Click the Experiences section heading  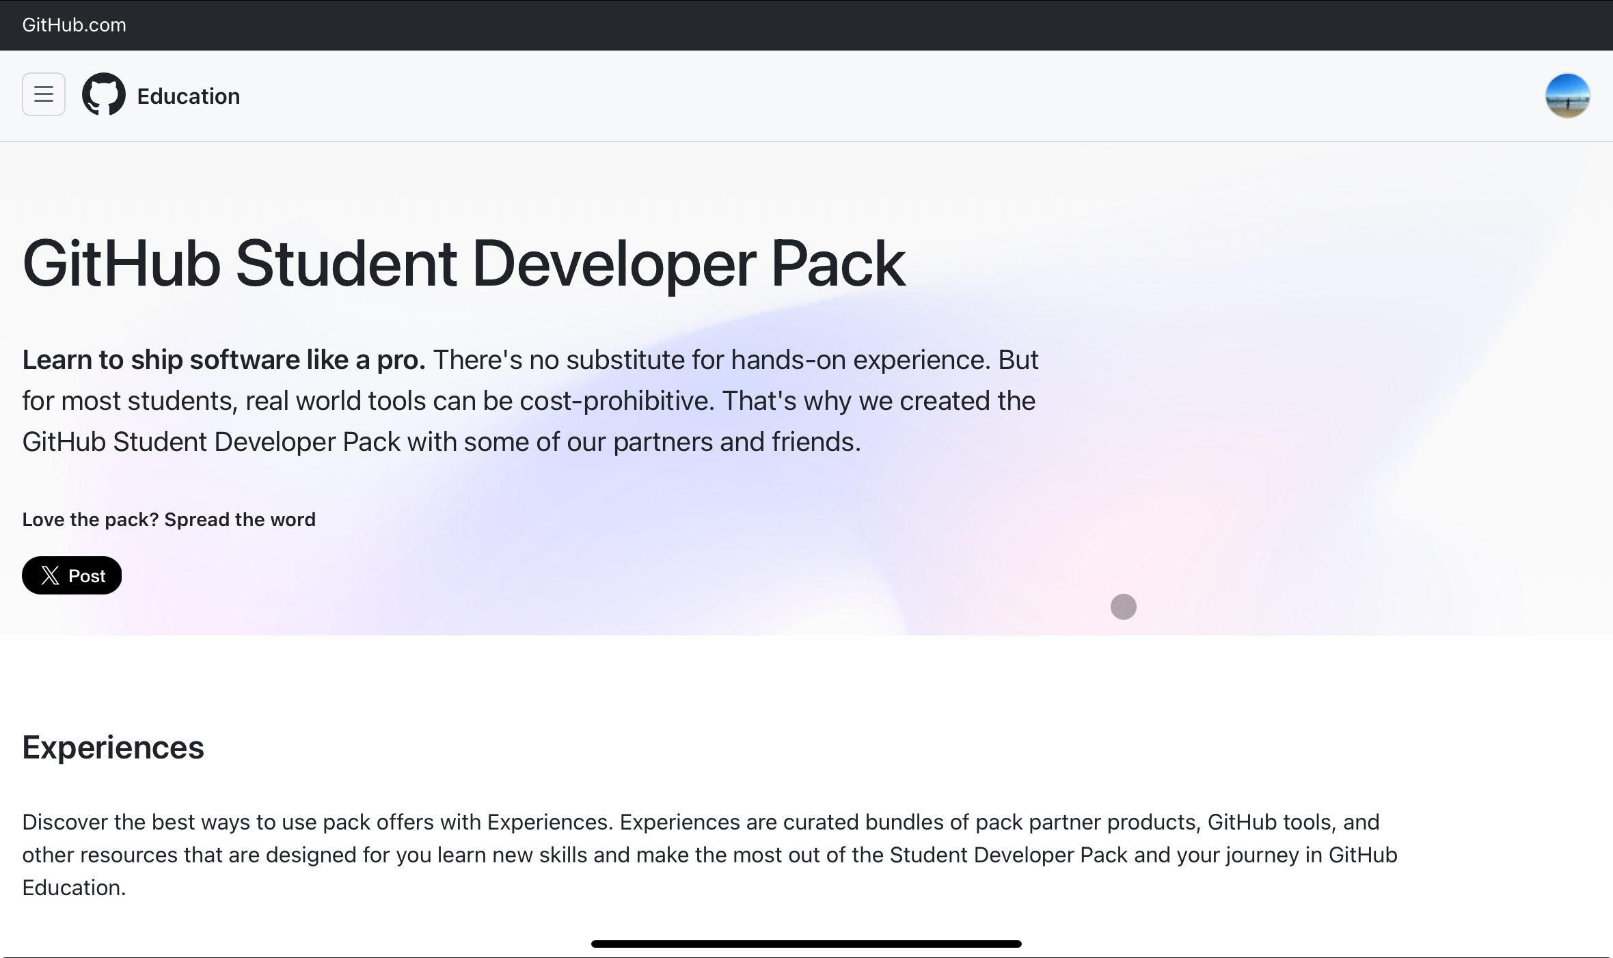113,748
